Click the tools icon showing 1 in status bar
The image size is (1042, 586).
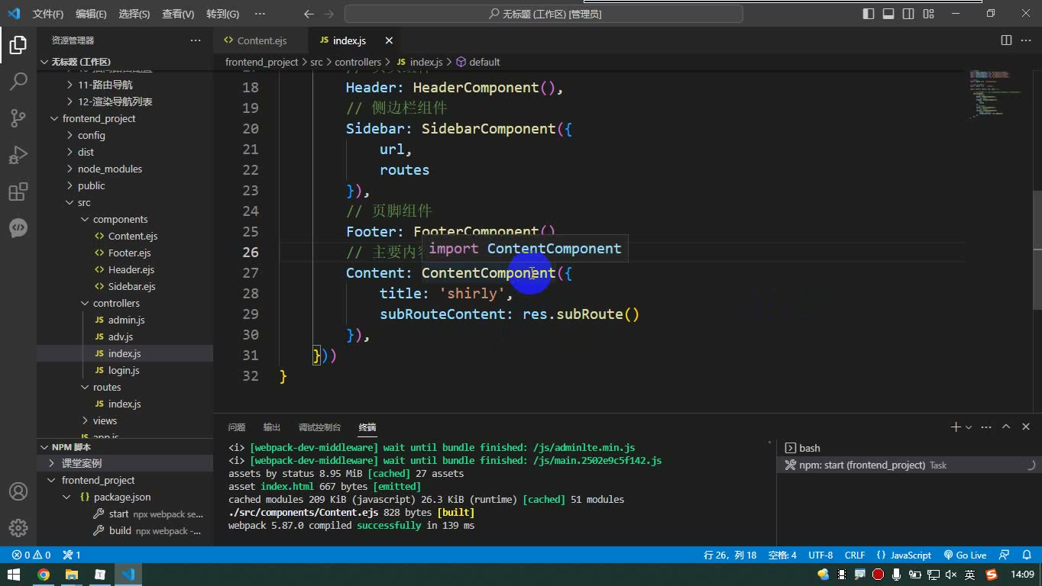point(72,555)
